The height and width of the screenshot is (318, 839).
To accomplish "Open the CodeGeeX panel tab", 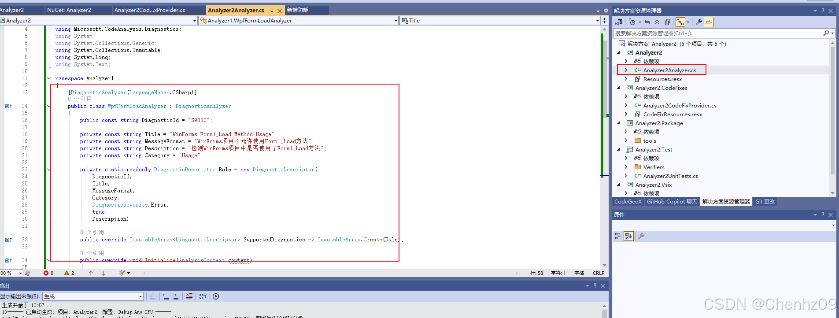I will tap(628, 202).
